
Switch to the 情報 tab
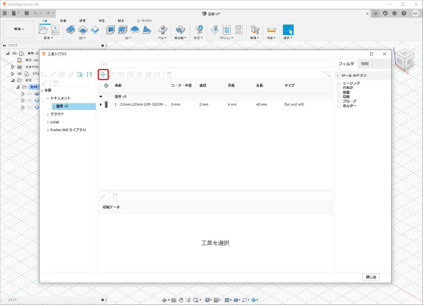365,64
